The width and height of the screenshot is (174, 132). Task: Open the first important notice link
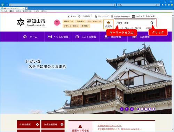[110, 126]
